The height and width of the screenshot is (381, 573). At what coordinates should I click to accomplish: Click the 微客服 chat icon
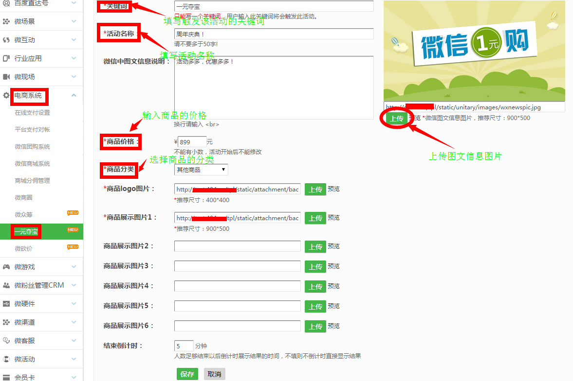pyautogui.click(x=6, y=341)
